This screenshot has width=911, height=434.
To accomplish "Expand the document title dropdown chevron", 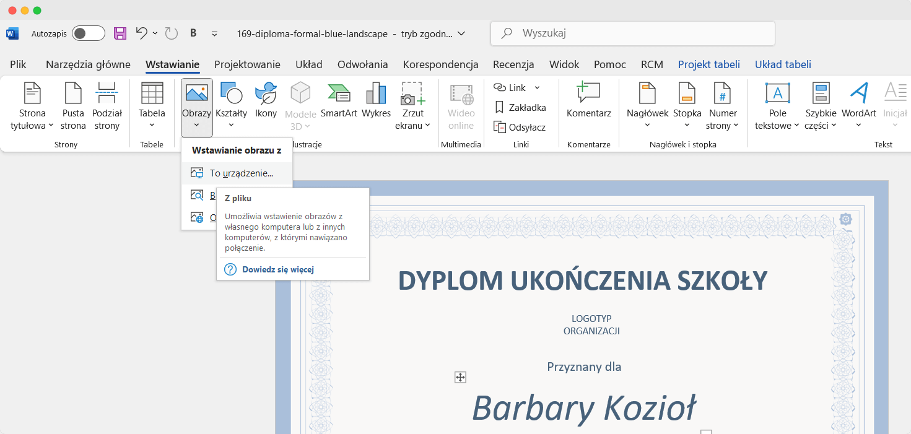I will pos(461,33).
